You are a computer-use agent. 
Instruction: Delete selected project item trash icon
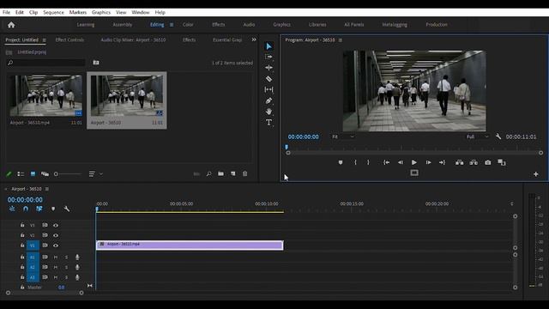coord(245,173)
